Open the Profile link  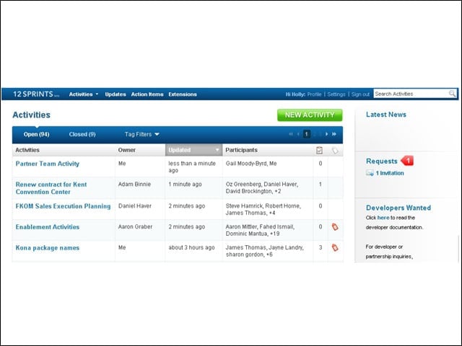314,94
